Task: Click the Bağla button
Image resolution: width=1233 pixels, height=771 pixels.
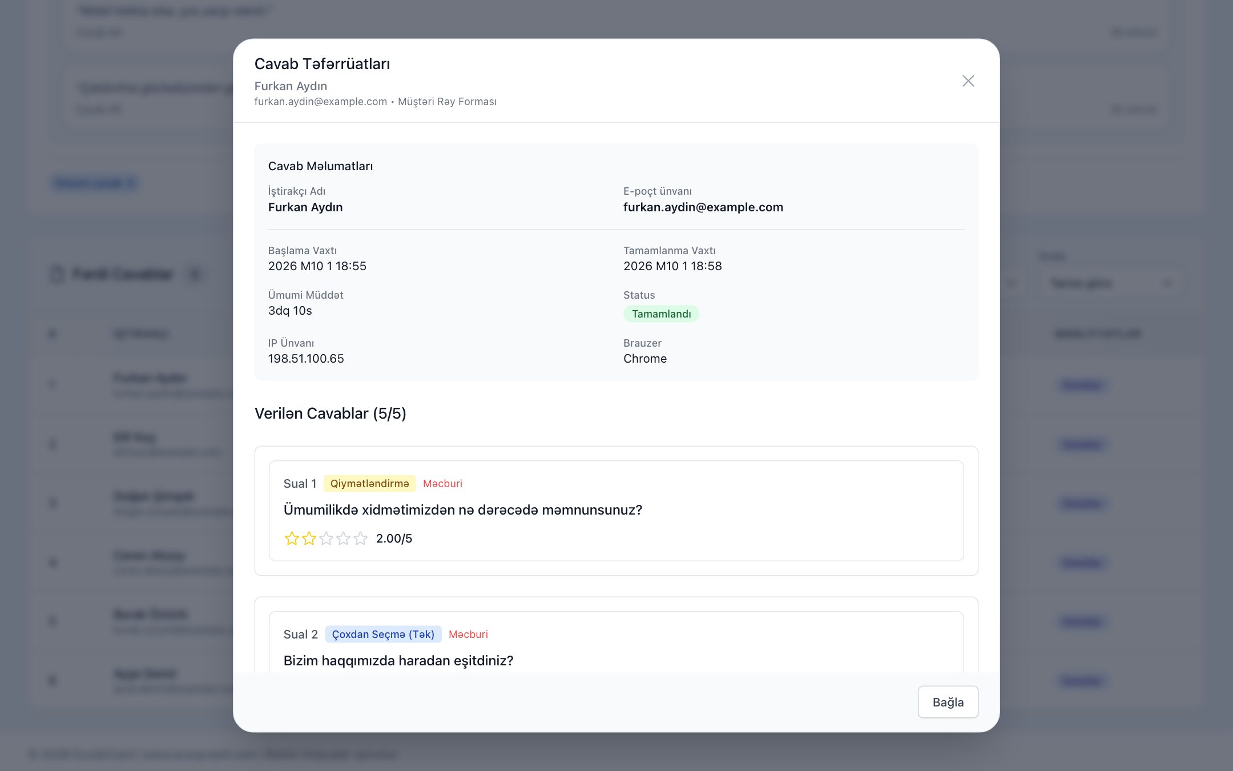Action: point(948,702)
